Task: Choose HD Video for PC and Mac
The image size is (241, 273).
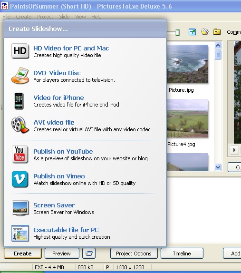Action: tap(71, 48)
